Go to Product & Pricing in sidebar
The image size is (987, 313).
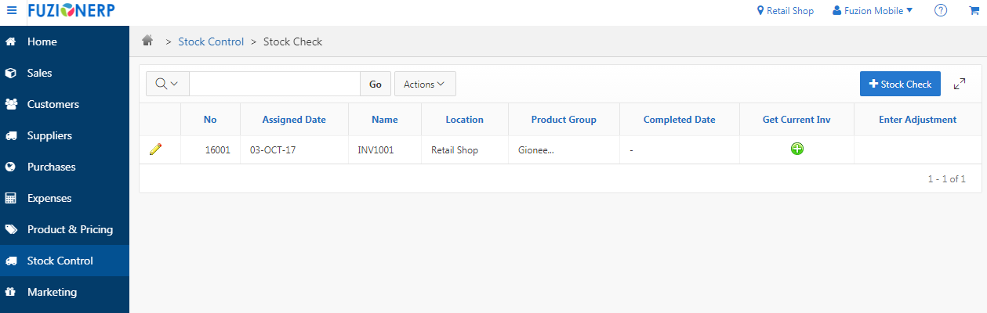(70, 229)
